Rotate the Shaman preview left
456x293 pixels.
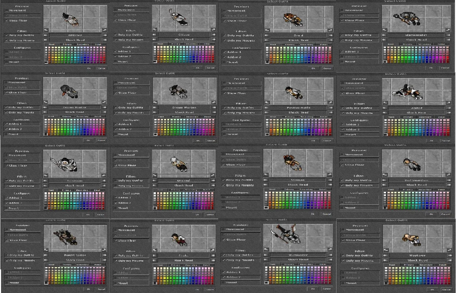(265, 175)
